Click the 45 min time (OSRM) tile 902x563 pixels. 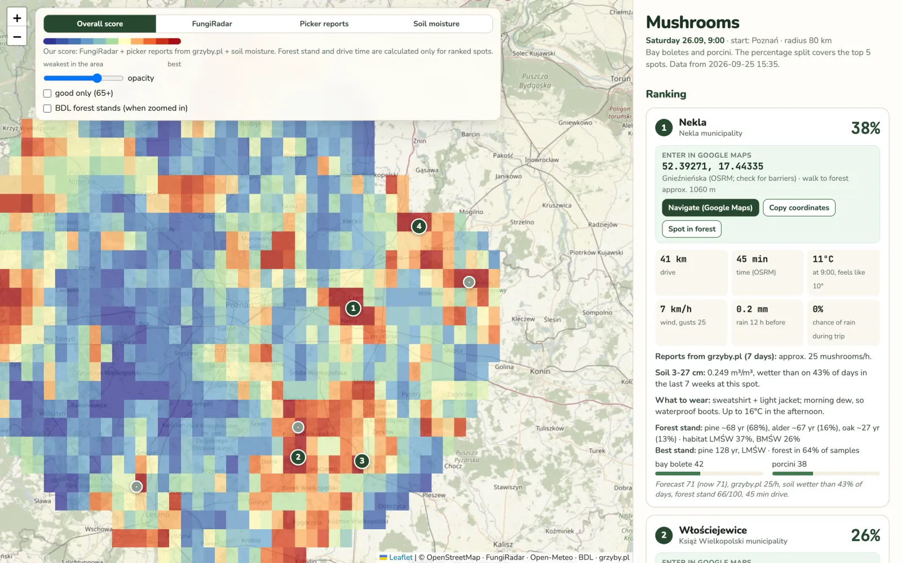tap(767, 272)
